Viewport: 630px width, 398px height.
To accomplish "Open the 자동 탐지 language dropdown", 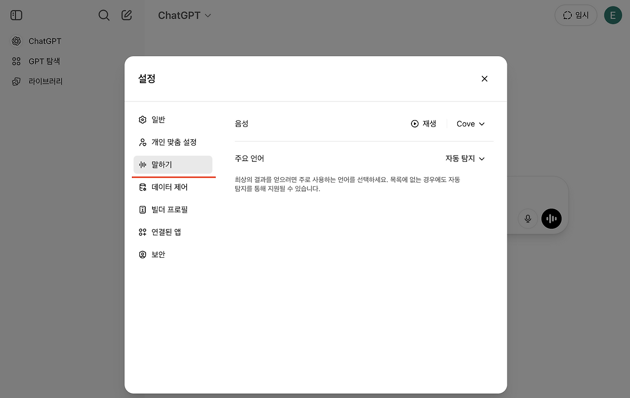I will coord(464,158).
